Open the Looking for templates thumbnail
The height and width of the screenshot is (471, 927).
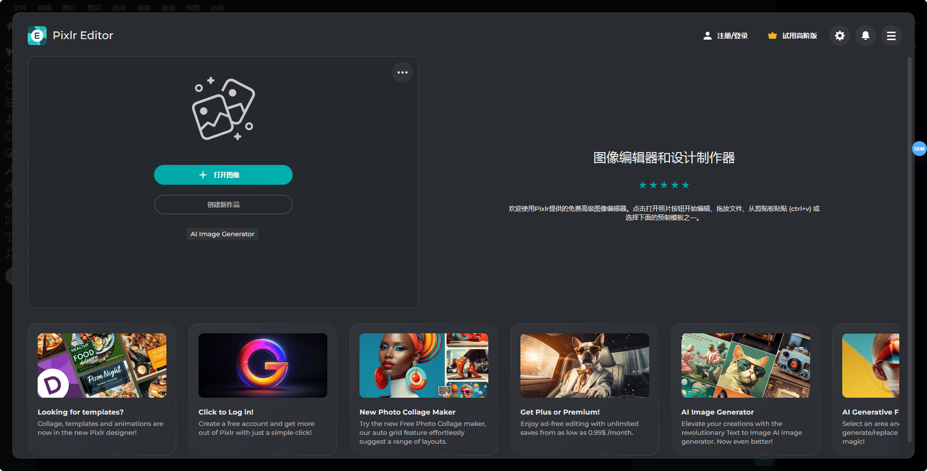pos(102,366)
